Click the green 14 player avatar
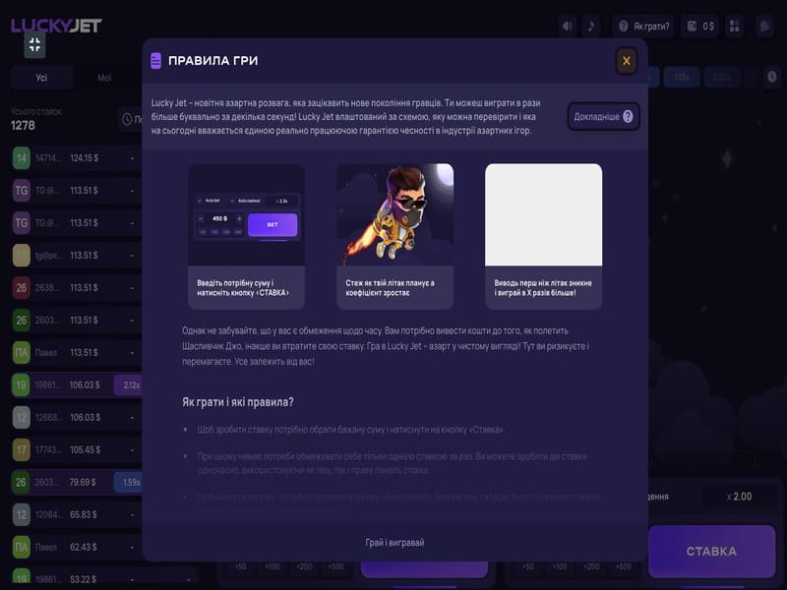Viewport: 787px width, 590px height. tap(21, 158)
